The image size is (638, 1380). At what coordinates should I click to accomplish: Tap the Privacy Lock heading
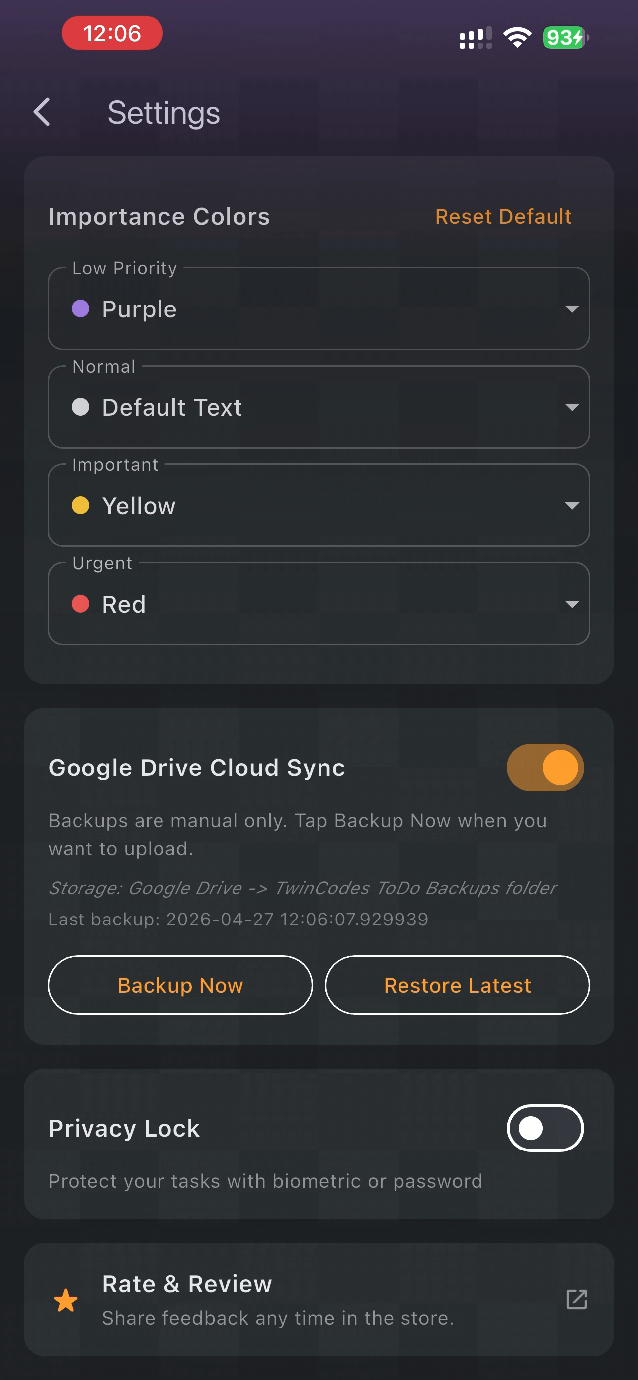(124, 1128)
